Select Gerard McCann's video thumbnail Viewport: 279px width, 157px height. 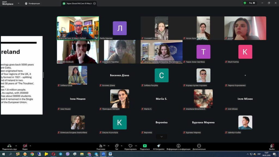78,28
